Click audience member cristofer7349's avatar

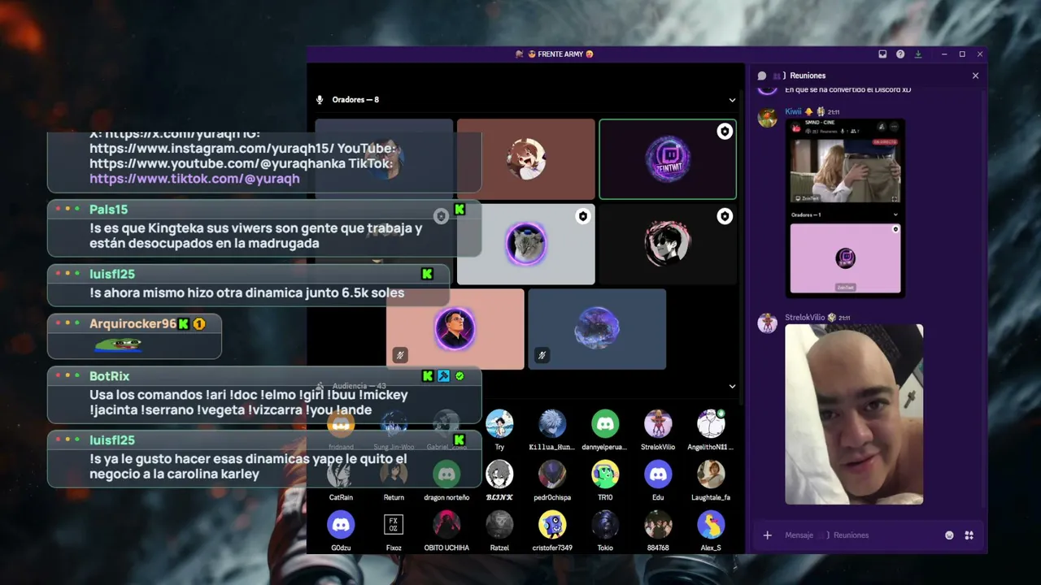[x=552, y=524]
